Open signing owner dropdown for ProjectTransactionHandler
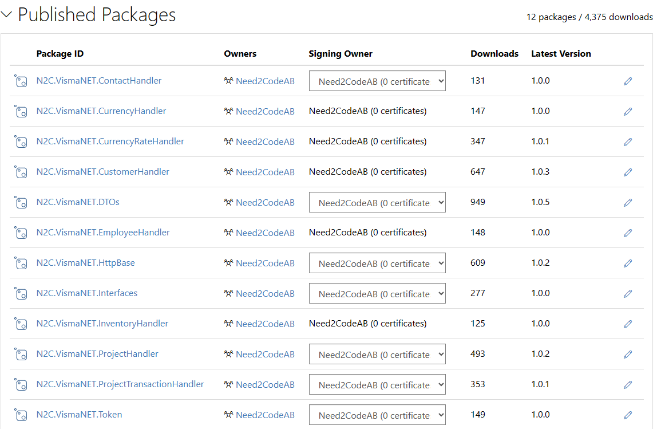The width and height of the screenshot is (657, 429). 377,384
